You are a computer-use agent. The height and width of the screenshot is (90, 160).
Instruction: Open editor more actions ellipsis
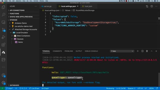156,6
